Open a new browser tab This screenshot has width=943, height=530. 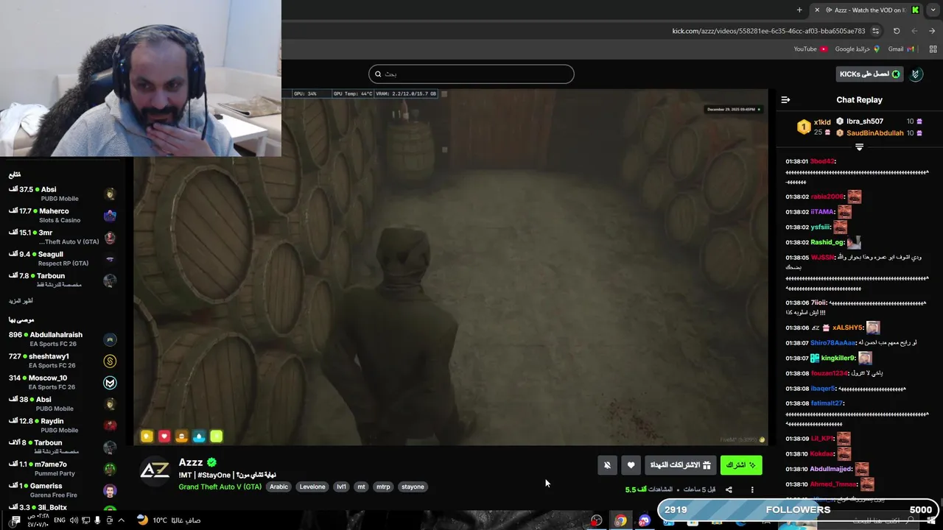(x=799, y=10)
